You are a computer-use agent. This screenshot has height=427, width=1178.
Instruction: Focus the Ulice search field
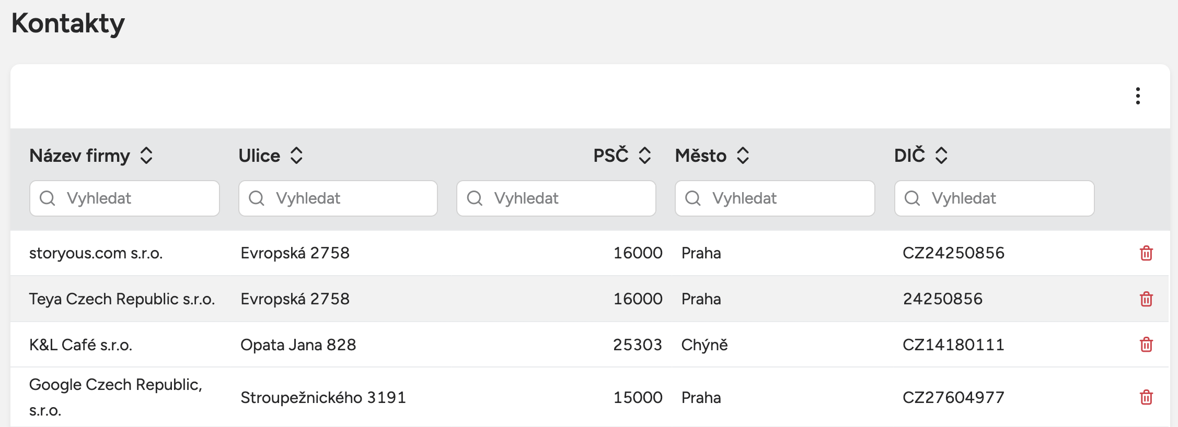[338, 198]
